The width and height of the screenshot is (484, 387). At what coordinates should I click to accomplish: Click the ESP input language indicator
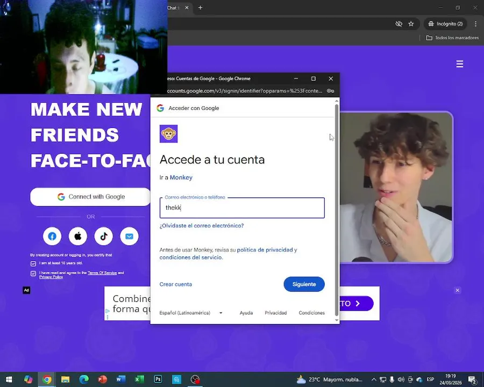pyautogui.click(x=430, y=379)
